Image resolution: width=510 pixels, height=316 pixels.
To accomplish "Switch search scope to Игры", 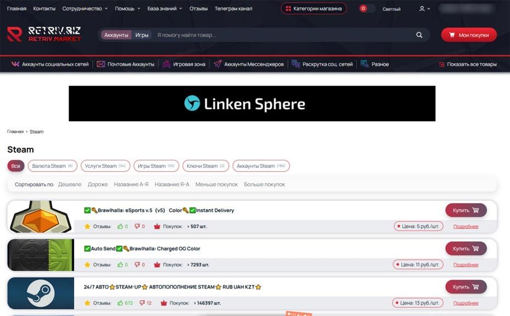I will point(142,35).
